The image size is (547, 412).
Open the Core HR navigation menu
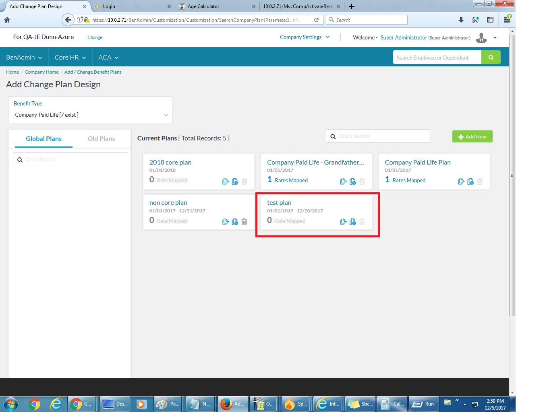point(70,58)
